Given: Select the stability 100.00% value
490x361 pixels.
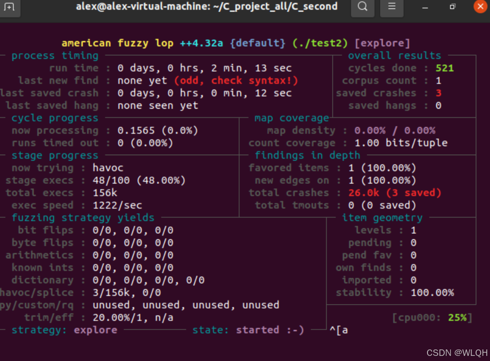Looking at the screenshot, I should 432,293.
